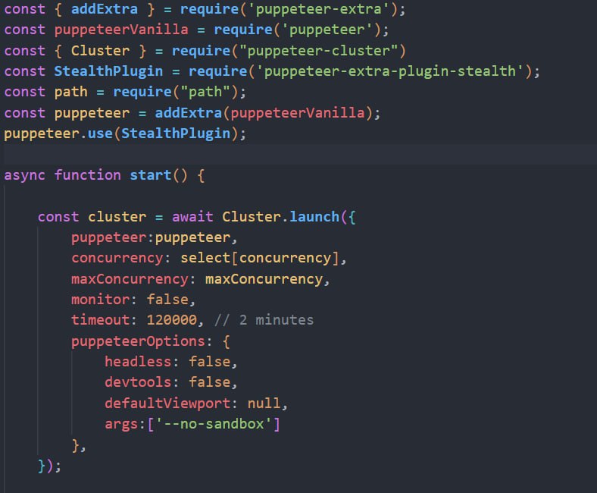597x493 pixels.
Task: Click the path variable name in const path
Action: (x=70, y=93)
